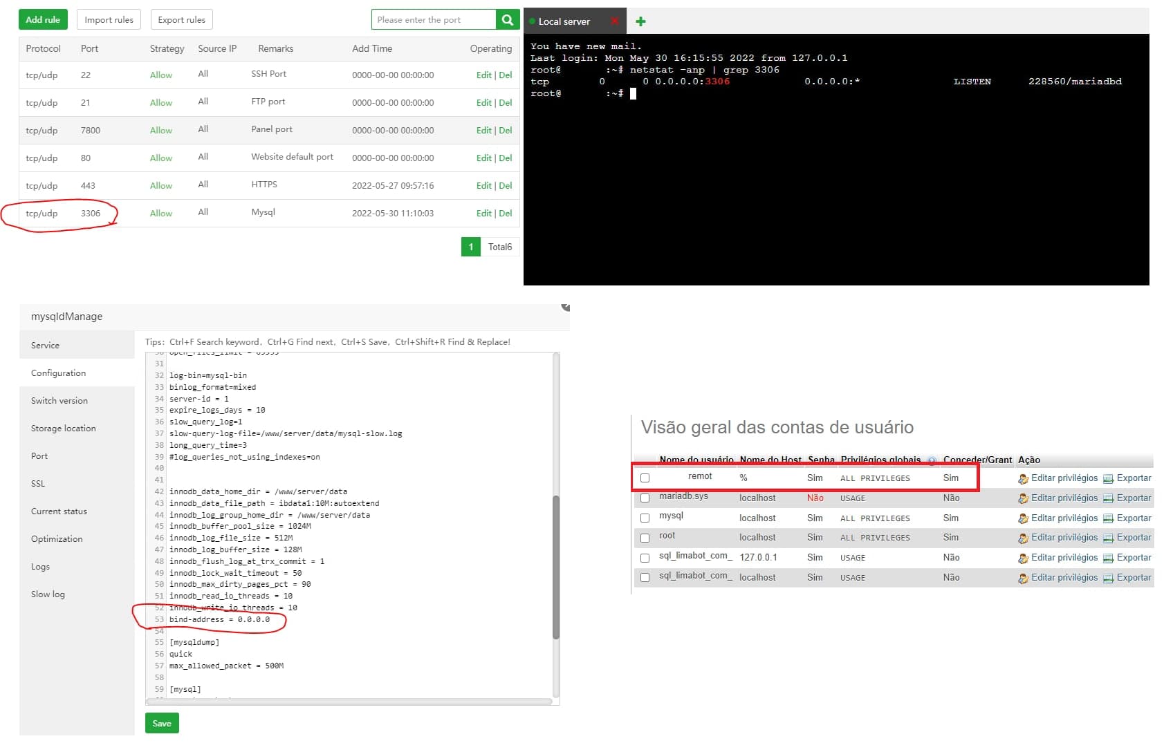This screenshot has width=1173, height=752.
Task: Click the Exportar icon for root user
Action: pos(1108,538)
